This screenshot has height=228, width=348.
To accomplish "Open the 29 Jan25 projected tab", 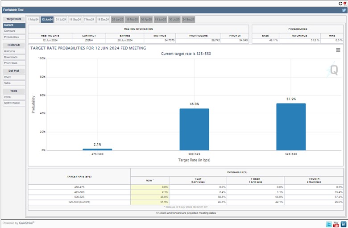I will tap(117, 20).
